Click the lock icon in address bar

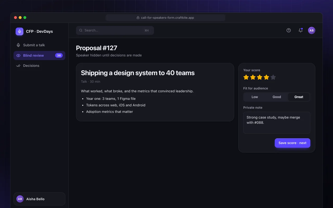138,18
